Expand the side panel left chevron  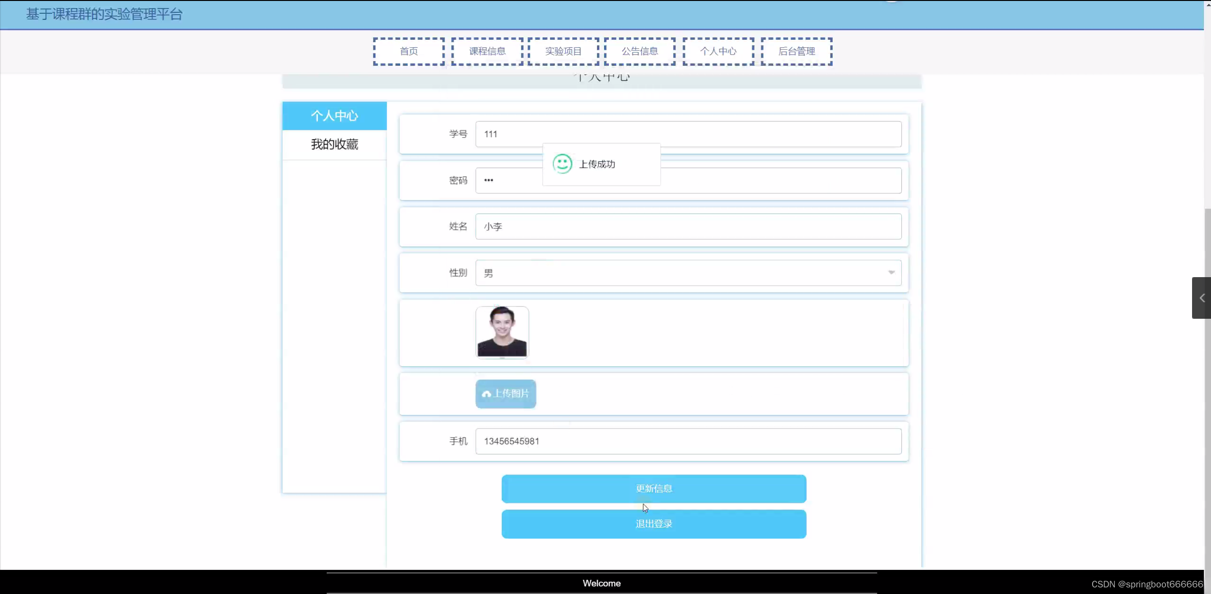(1202, 298)
